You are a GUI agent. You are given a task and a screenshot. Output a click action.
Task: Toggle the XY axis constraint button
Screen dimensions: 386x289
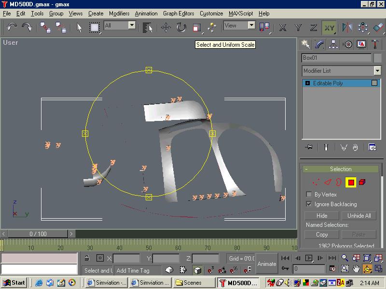[329, 27]
